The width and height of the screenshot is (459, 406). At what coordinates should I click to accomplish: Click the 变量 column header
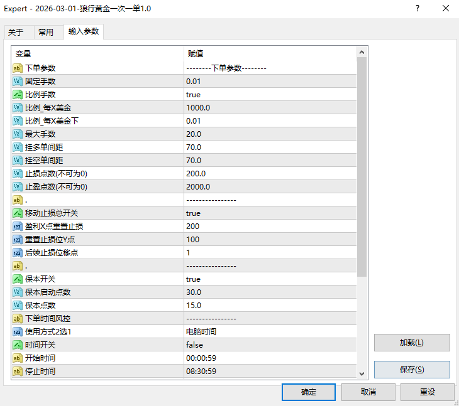(x=97, y=54)
